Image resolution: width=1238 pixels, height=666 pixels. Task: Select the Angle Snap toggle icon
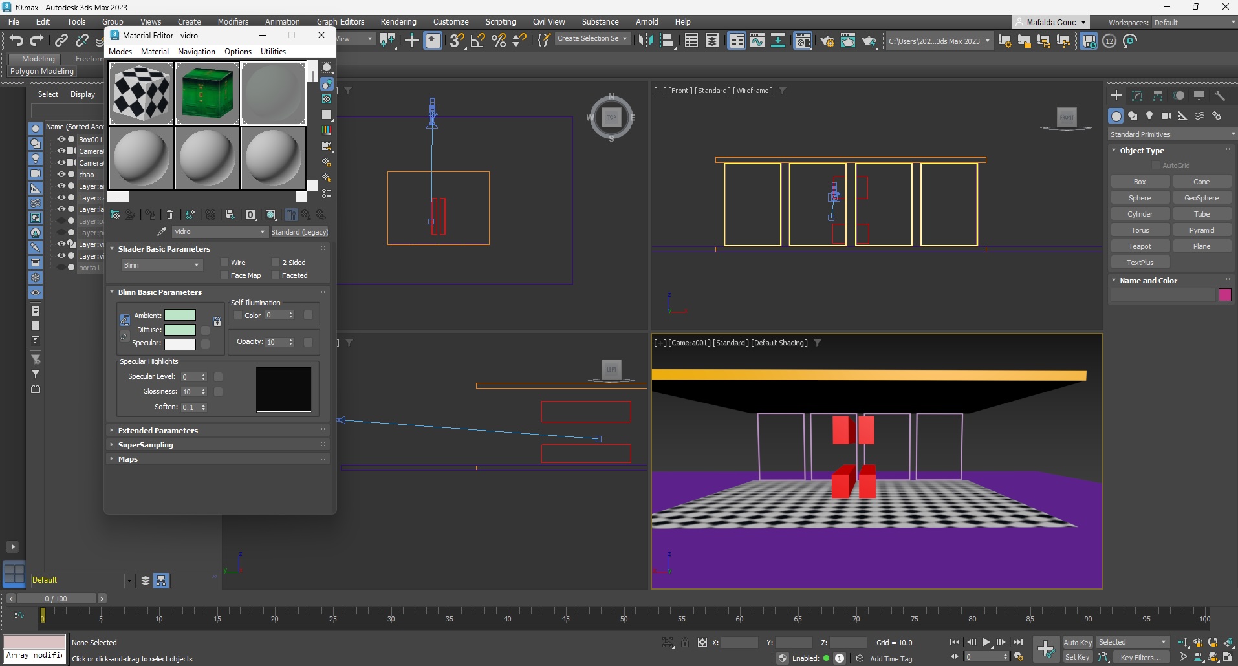point(477,41)
